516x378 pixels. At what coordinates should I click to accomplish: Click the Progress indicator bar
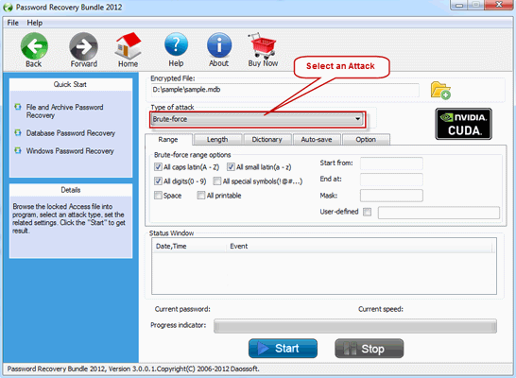(x=355, y=326)
